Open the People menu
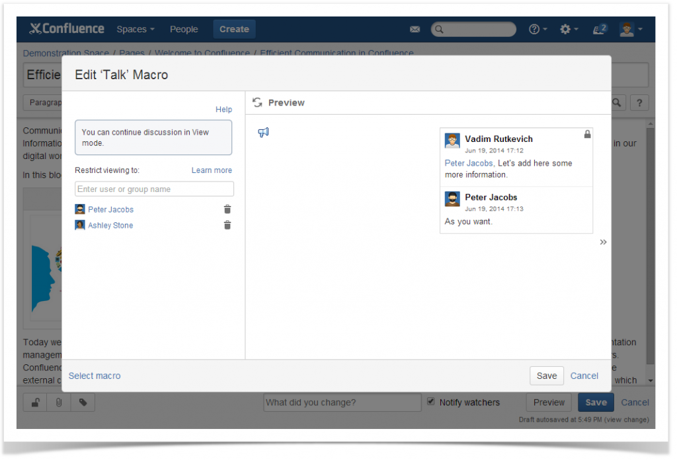 (184, 29)
